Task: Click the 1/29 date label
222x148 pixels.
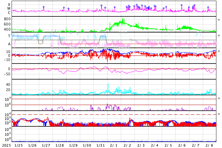Action: pos(73,146)
